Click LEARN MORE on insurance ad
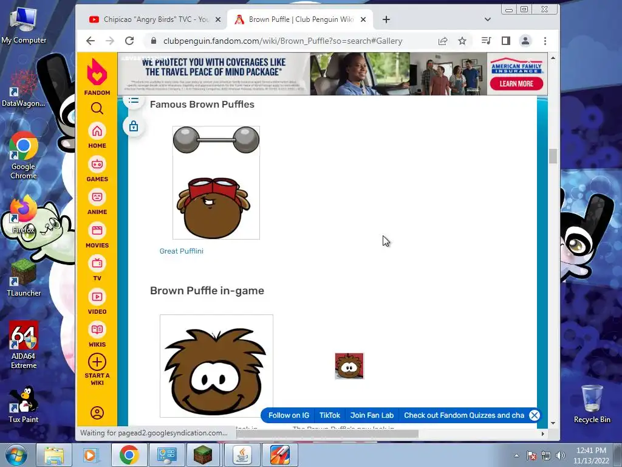Image resolution: width=622 pixels, height=467 pixels. tap(516, 84)
